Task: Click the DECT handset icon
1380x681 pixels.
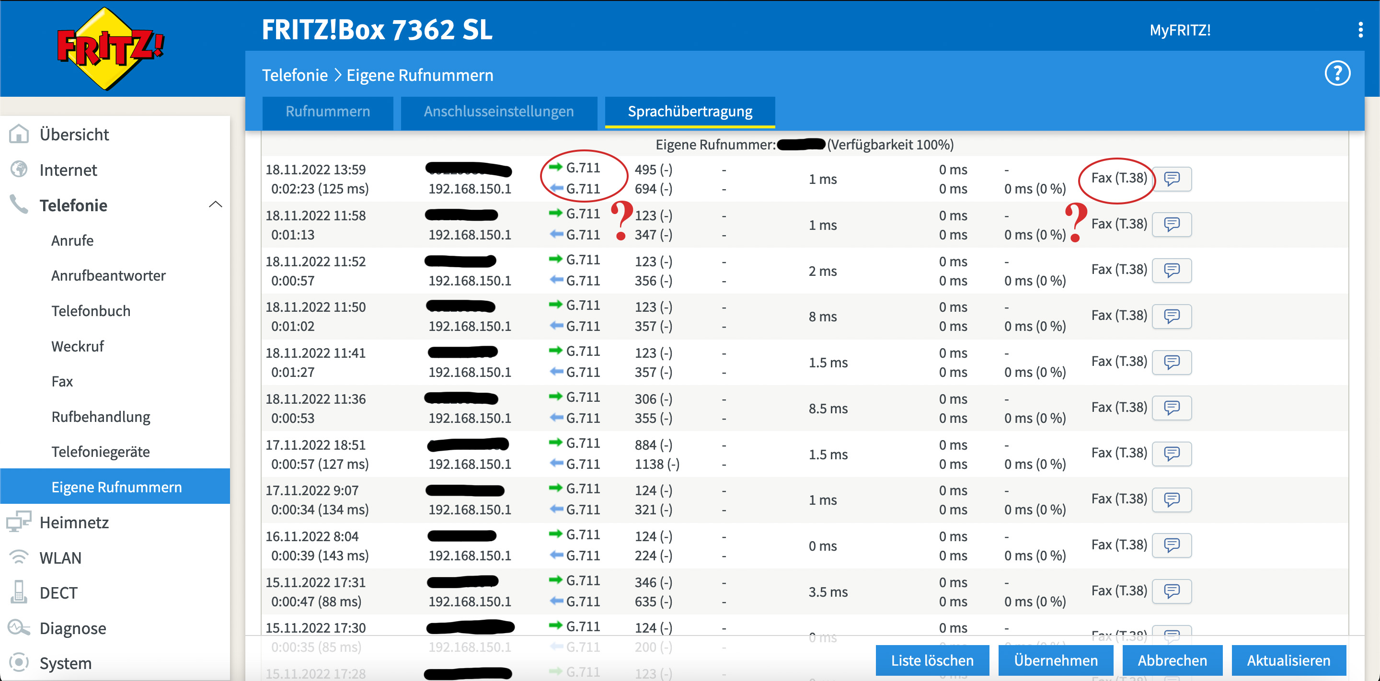Action: 19,592
